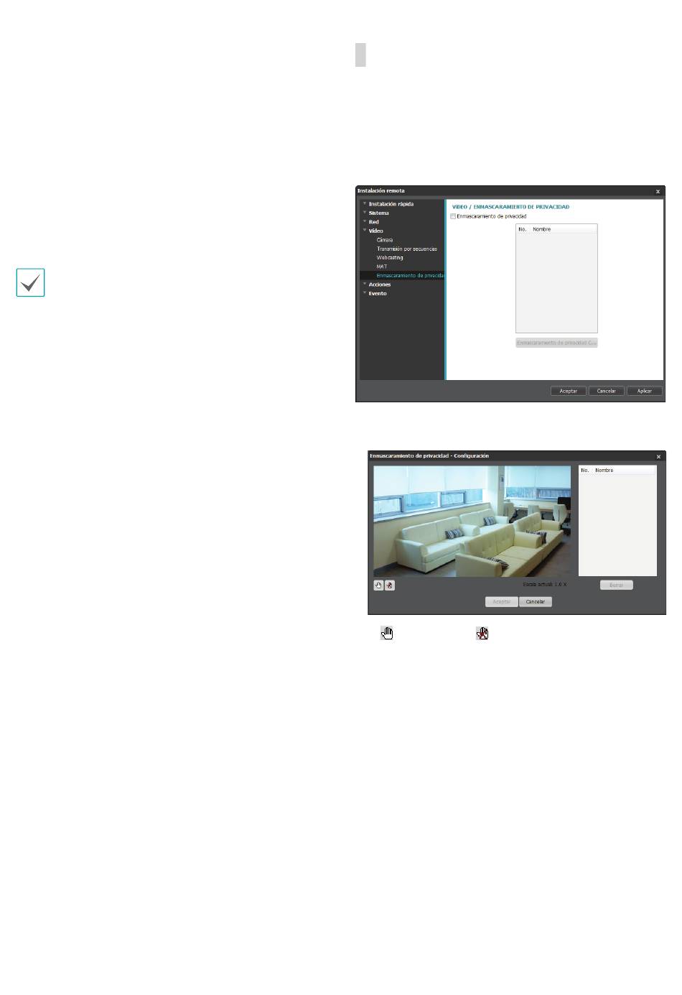Expand the Red section

(x=365, y=222)
